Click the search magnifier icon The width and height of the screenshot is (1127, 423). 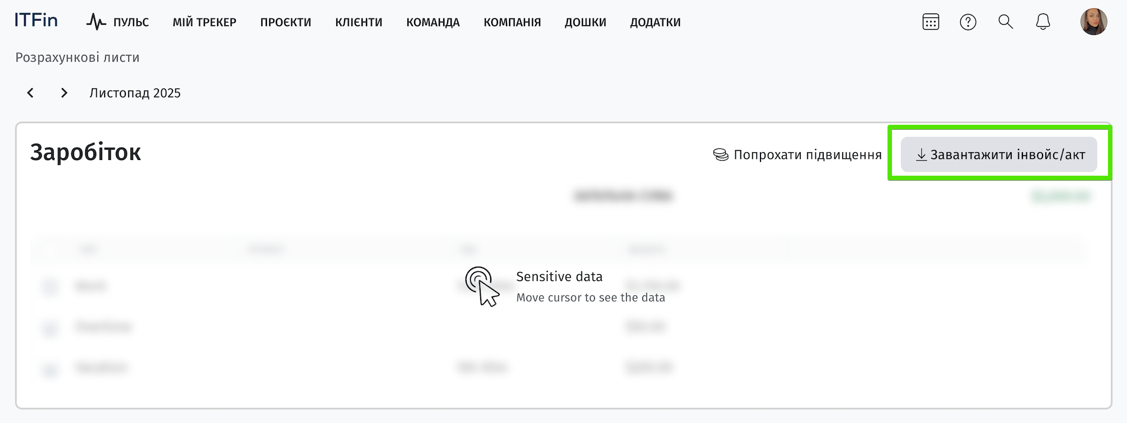pyautogui.click(x=1006, y=22)
